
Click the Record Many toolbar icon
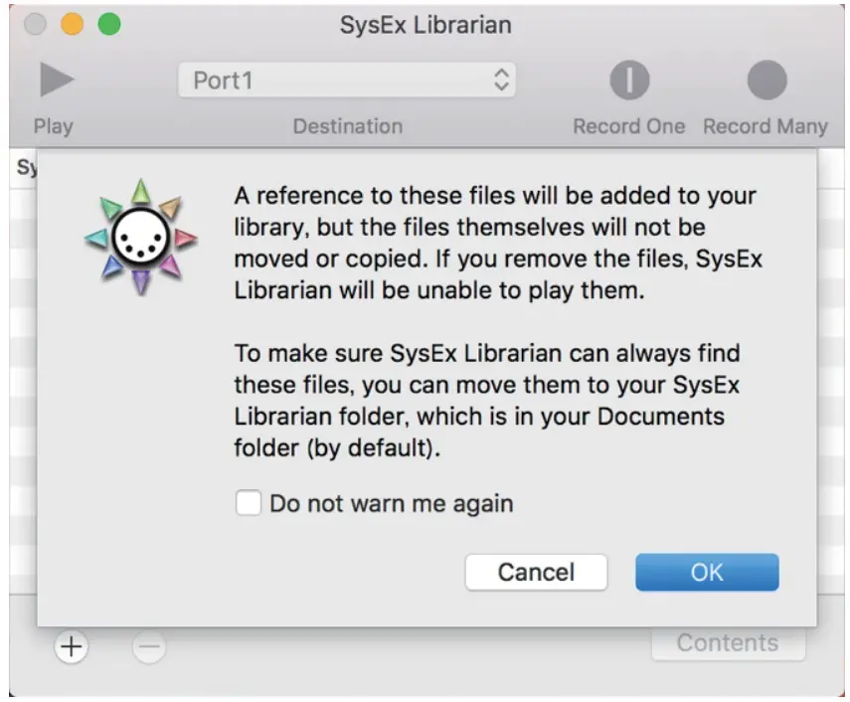click(x=767, y=81)
